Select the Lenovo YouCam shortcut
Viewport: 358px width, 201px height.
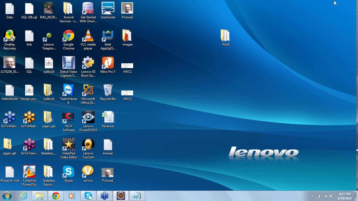pyautogui.click(x=88, y=149)
